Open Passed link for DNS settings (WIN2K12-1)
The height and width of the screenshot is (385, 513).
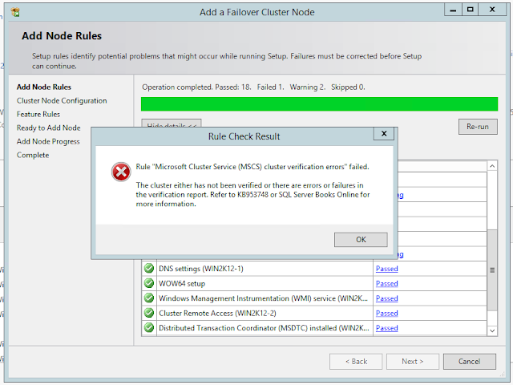pyautogui.click(x=386, y=269)
